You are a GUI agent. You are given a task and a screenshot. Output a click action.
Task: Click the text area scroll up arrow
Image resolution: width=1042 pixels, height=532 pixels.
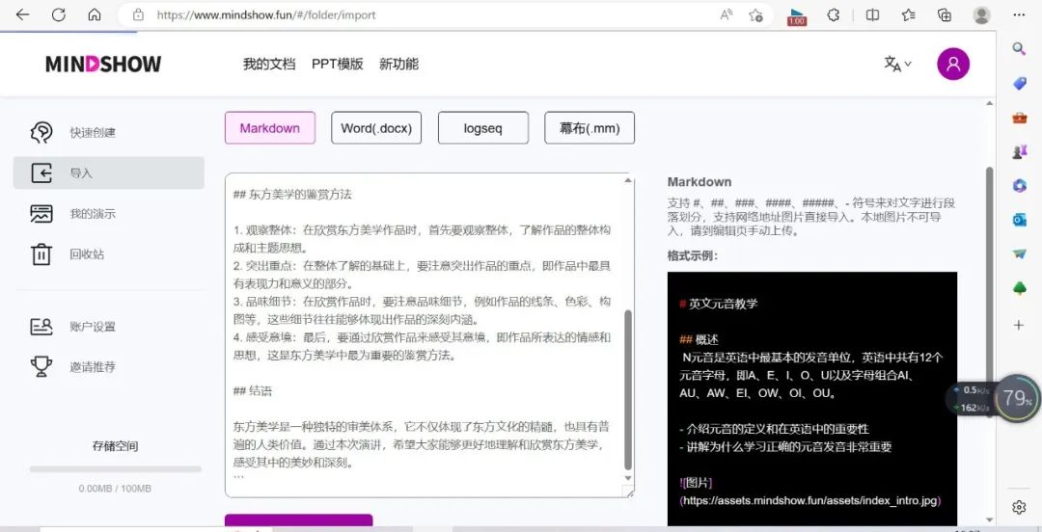pyautogui.click(x=628, y=180)
